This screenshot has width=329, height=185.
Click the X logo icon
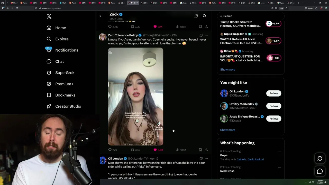(49, 16)
